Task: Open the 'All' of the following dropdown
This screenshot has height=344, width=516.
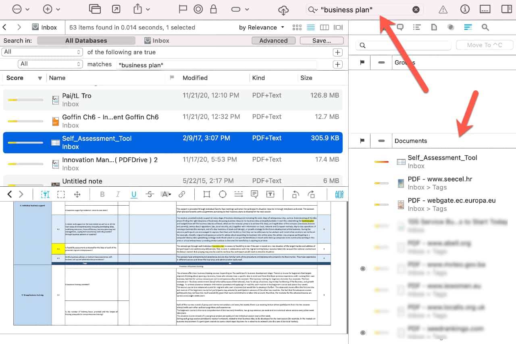Action: (x=42, y=52)
